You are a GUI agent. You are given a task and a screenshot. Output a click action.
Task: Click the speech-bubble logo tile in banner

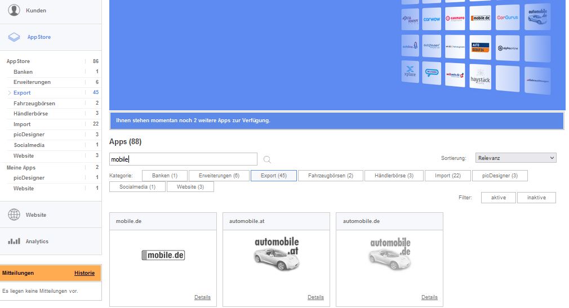point(432,73)
